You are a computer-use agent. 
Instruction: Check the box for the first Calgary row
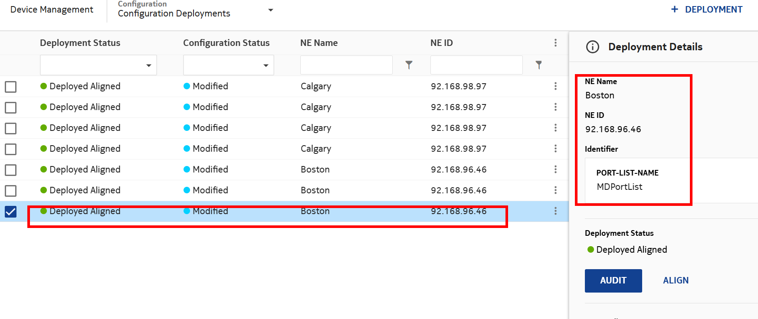[x=11, y=87]
